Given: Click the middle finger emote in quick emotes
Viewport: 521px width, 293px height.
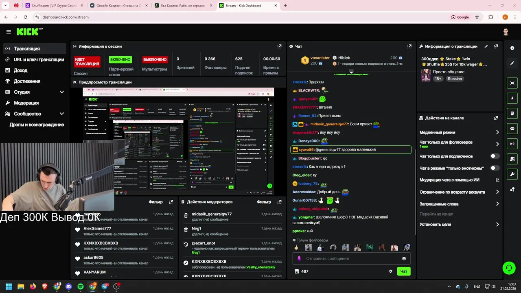Looking at the screenshot, I should (296, 247).
